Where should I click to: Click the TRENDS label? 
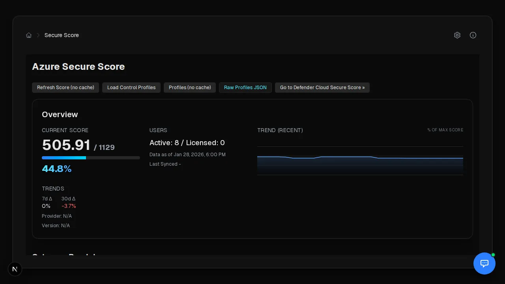[x=53, y=189]
